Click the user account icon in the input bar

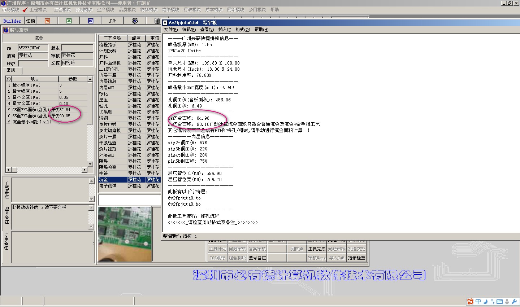(x=507, y=302)
